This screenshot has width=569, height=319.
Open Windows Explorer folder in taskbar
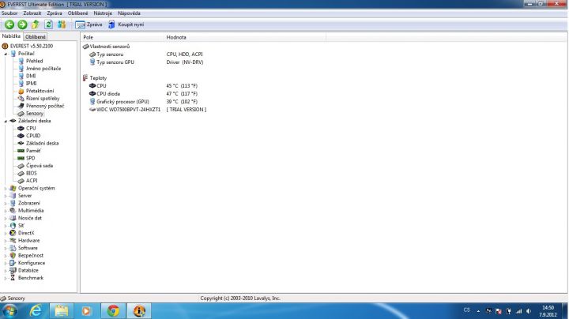[x=62, y=311]
